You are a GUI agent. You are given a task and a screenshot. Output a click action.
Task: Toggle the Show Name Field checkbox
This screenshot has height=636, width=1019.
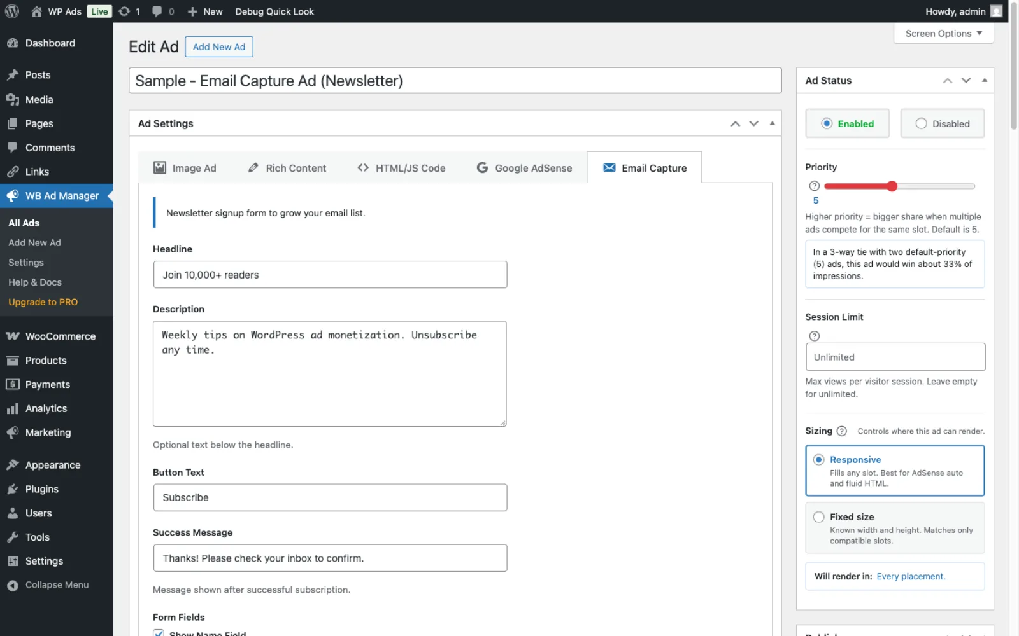[159, 633]
